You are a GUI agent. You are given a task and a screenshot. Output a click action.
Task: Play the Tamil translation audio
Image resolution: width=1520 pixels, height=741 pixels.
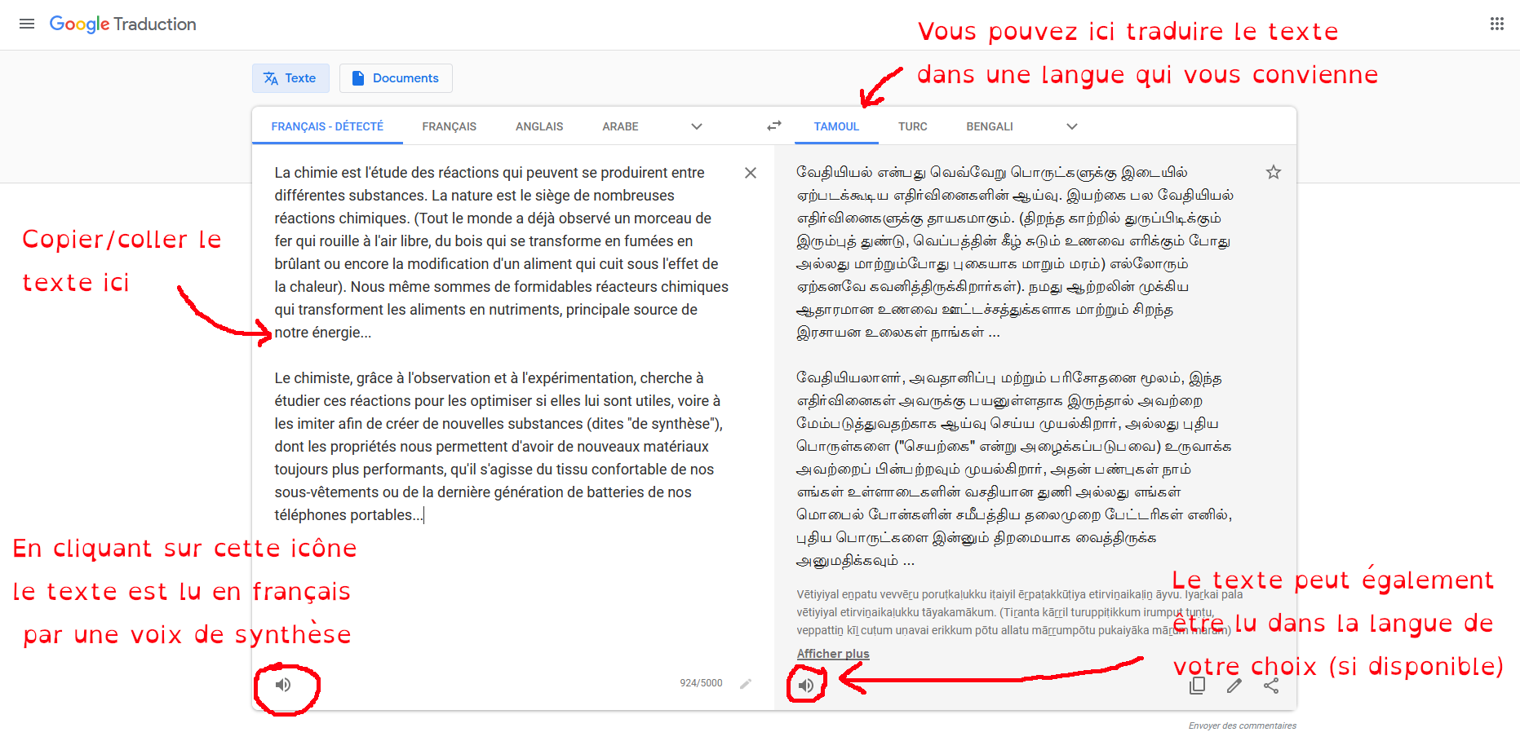click(806, 686)
